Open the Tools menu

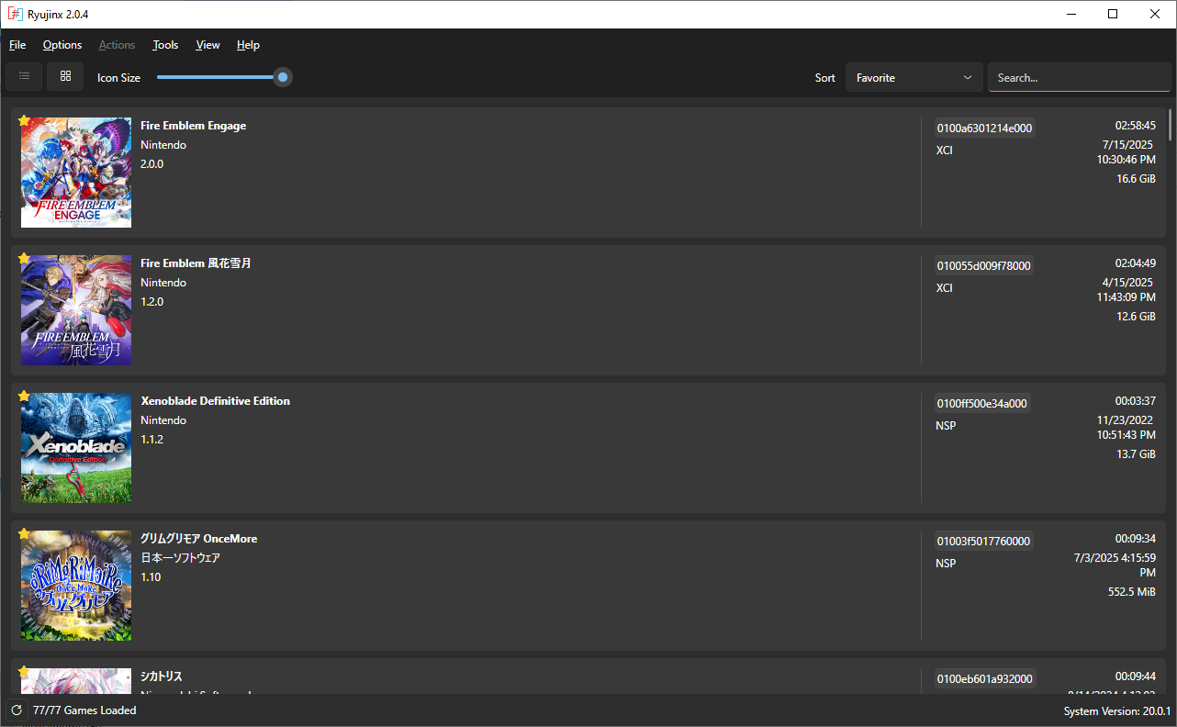[165, 45]
